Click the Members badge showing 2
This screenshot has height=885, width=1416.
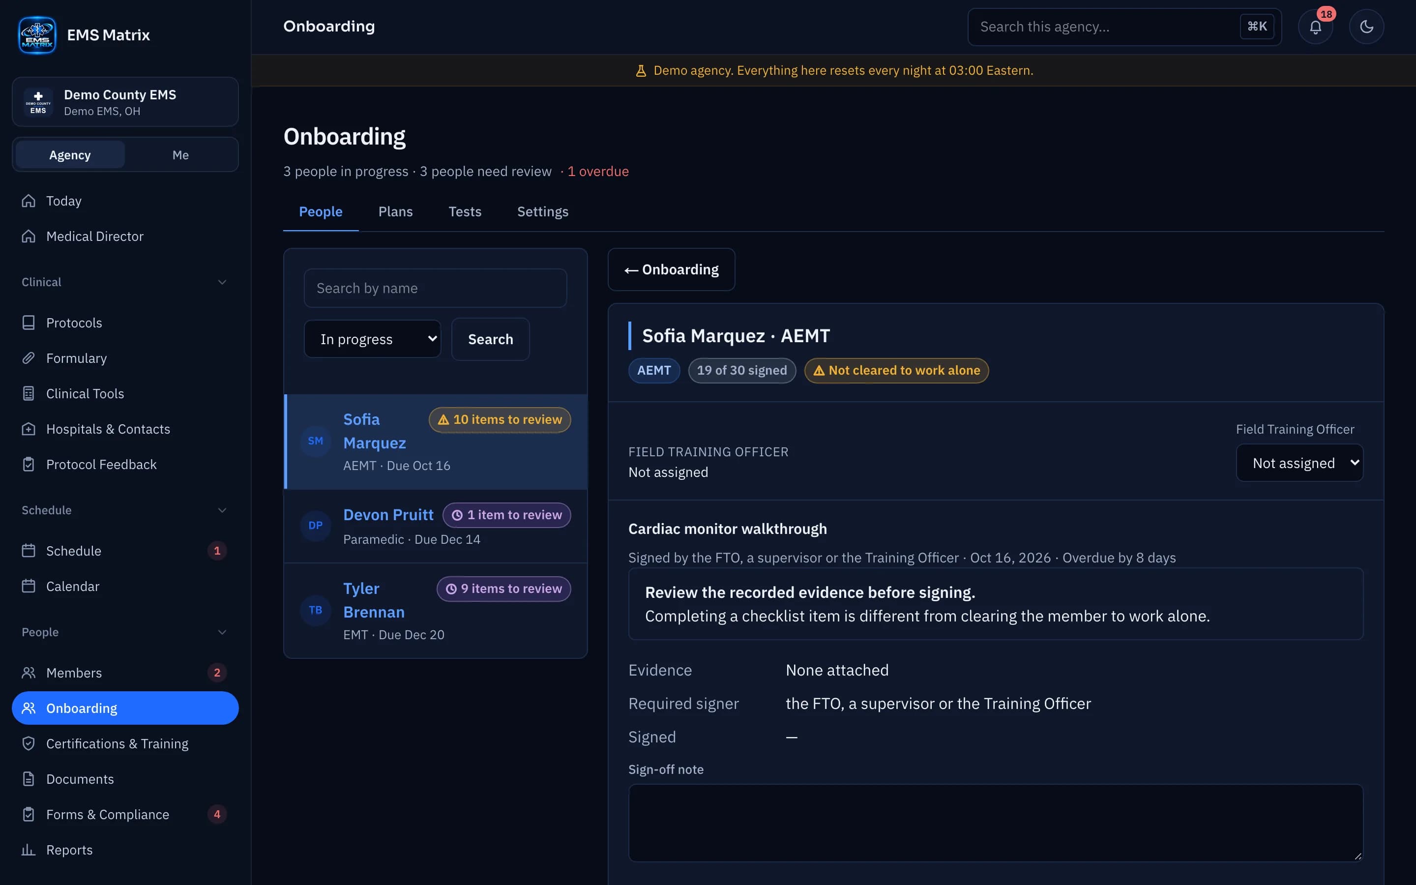pyautogui.click(x=217, y=673)
